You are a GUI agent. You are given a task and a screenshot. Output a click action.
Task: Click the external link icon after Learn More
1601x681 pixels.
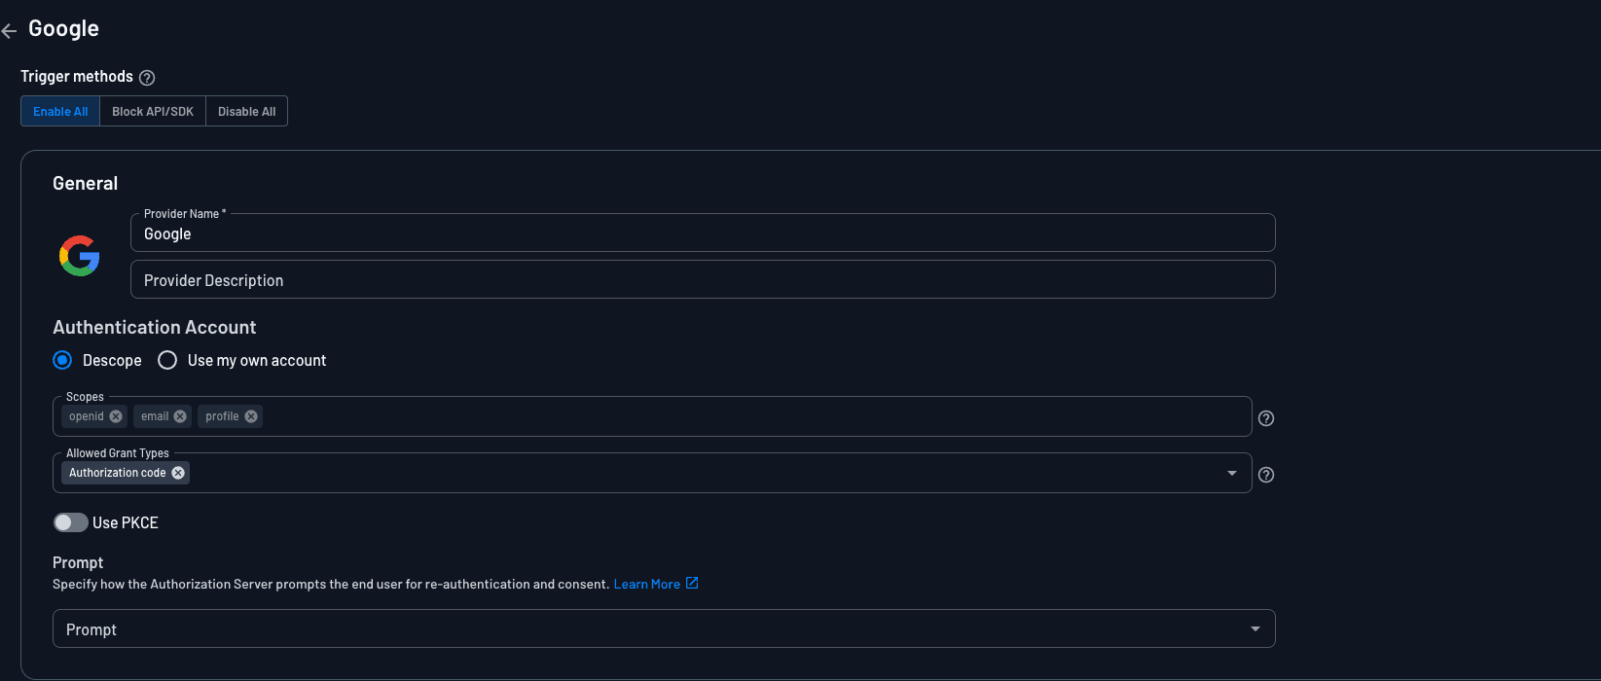[x=692, y=584]
